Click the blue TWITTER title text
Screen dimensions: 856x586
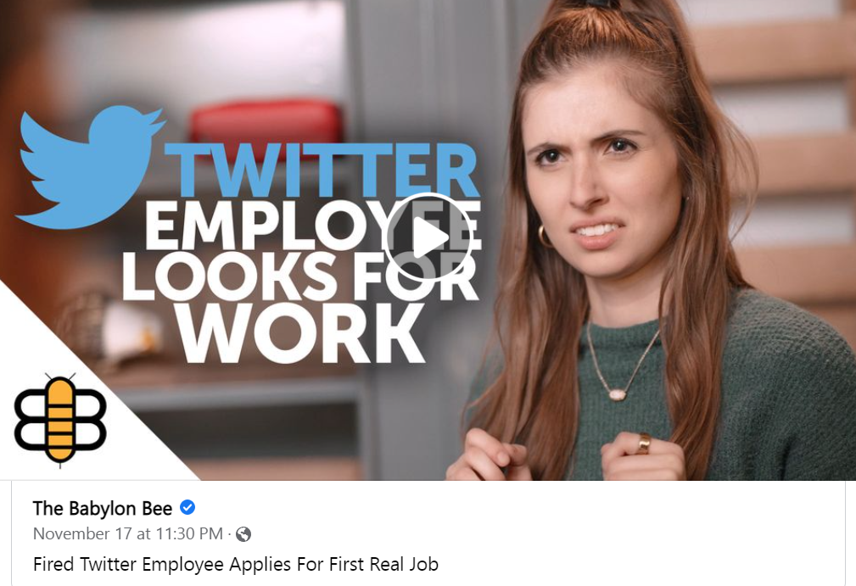322,170
